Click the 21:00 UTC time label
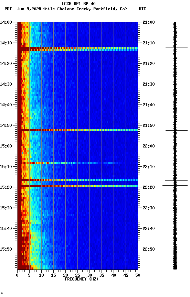 (x=149, y=22)
